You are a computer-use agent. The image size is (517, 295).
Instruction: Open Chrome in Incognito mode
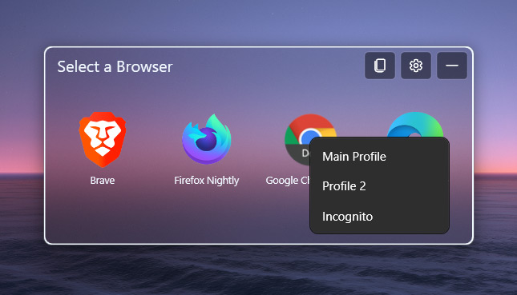(379, 217)
